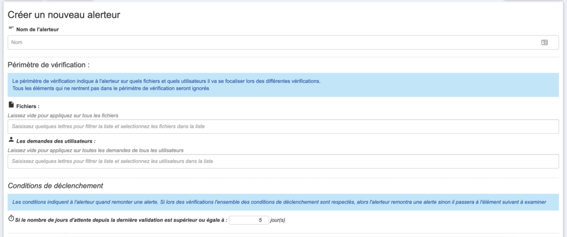Click the Créer un nouveau alerteur heading
This screenshot has height=237, width=567.
click(x=64, y=15)
